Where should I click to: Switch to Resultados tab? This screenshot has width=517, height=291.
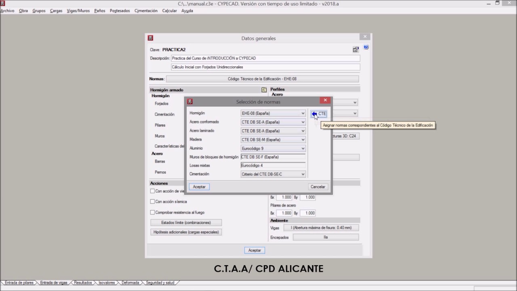click(x=83, y=283)
